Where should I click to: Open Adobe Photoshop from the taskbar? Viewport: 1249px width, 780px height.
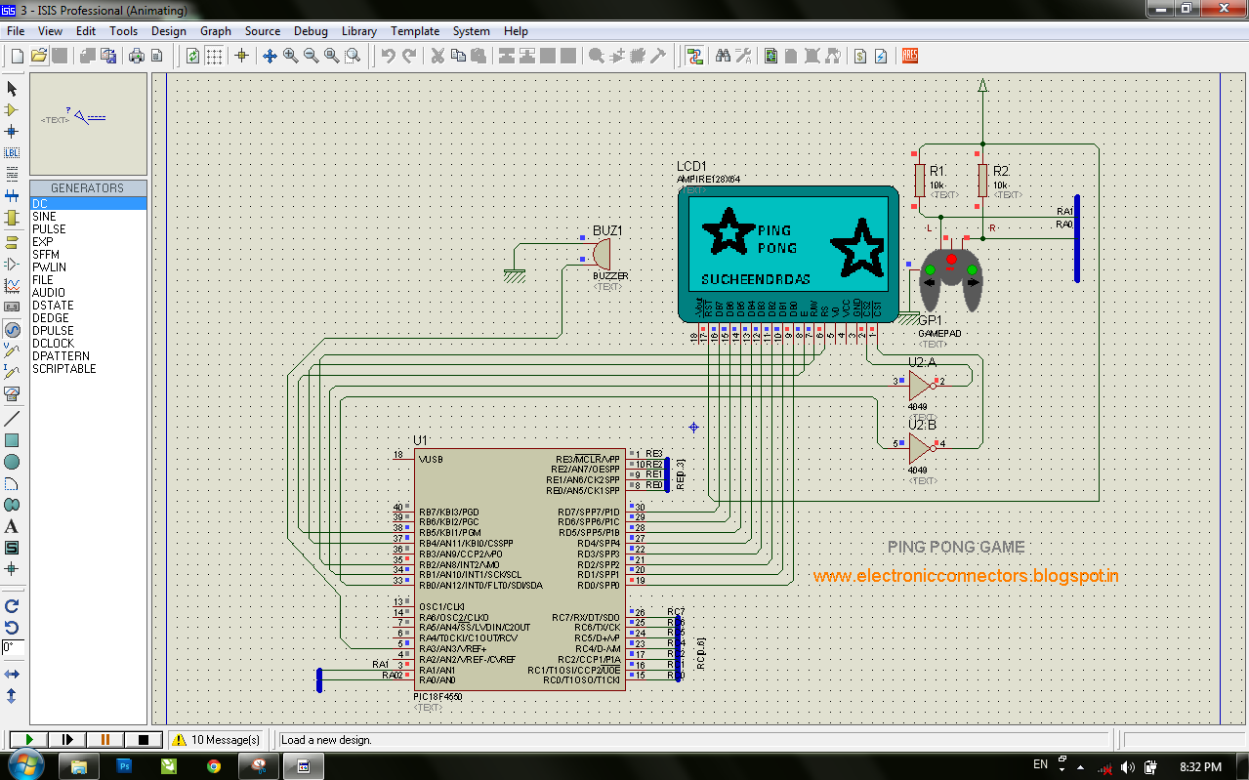(x=124, y=766)
